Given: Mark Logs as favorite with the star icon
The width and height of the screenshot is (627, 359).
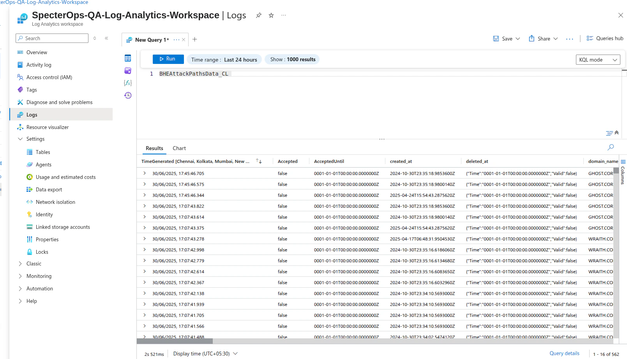Looking at the screenshot, I should (271, 15).
